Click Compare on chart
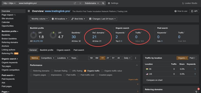This screenshot has width=201, height=93. (x=155, y=80)
